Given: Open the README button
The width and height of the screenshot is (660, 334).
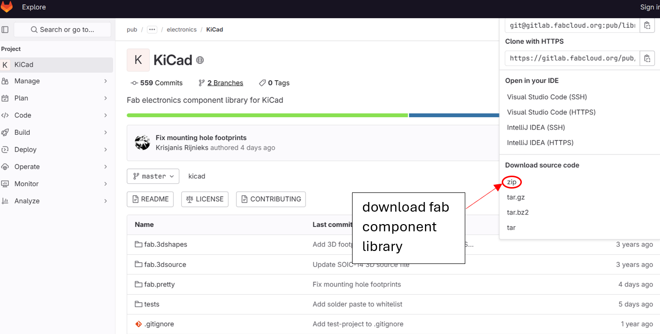Looking at the screenshot, I should pos(150,199).
